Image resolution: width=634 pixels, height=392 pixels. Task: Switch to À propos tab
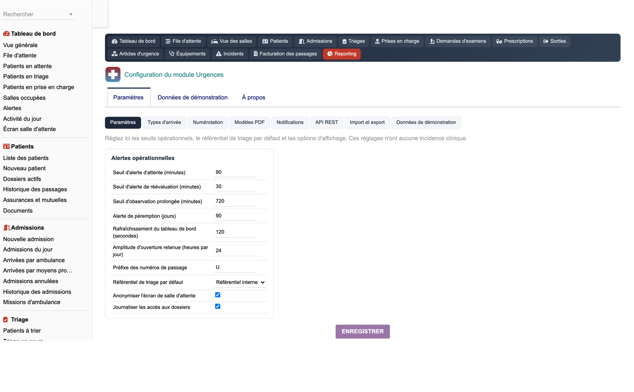(254, 97)
